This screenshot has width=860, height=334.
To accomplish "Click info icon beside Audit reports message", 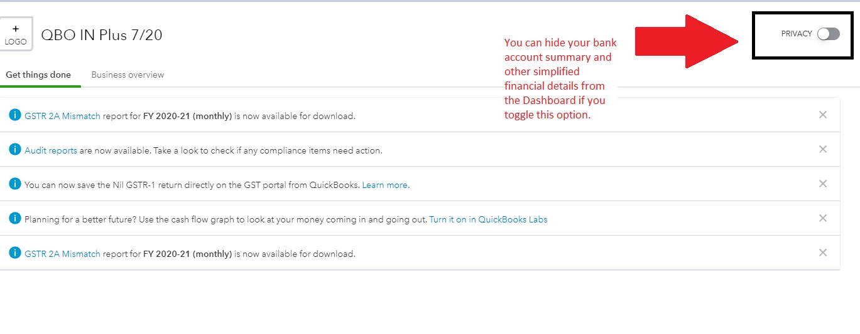I will pyautogui.click(x=15, y=150).
